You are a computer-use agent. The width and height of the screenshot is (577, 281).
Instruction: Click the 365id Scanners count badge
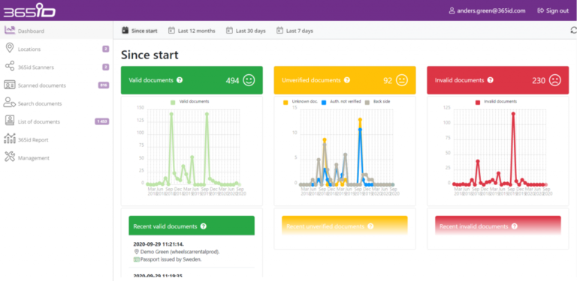point(106,67)
